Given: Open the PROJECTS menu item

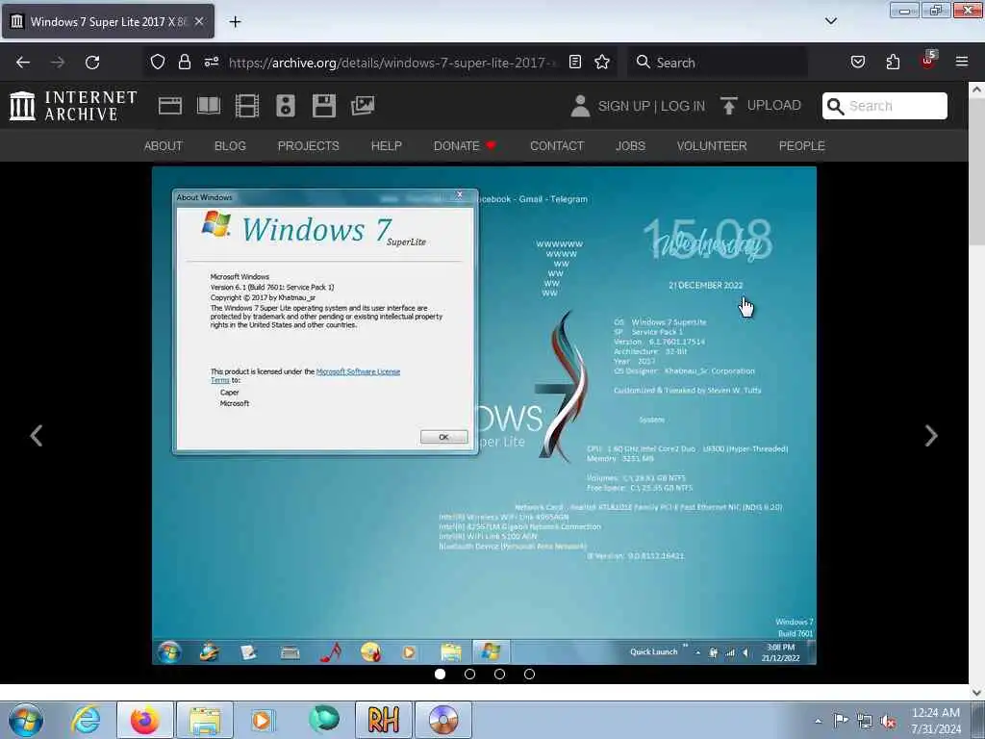Looking at the screenshot, I should point(309,146).
